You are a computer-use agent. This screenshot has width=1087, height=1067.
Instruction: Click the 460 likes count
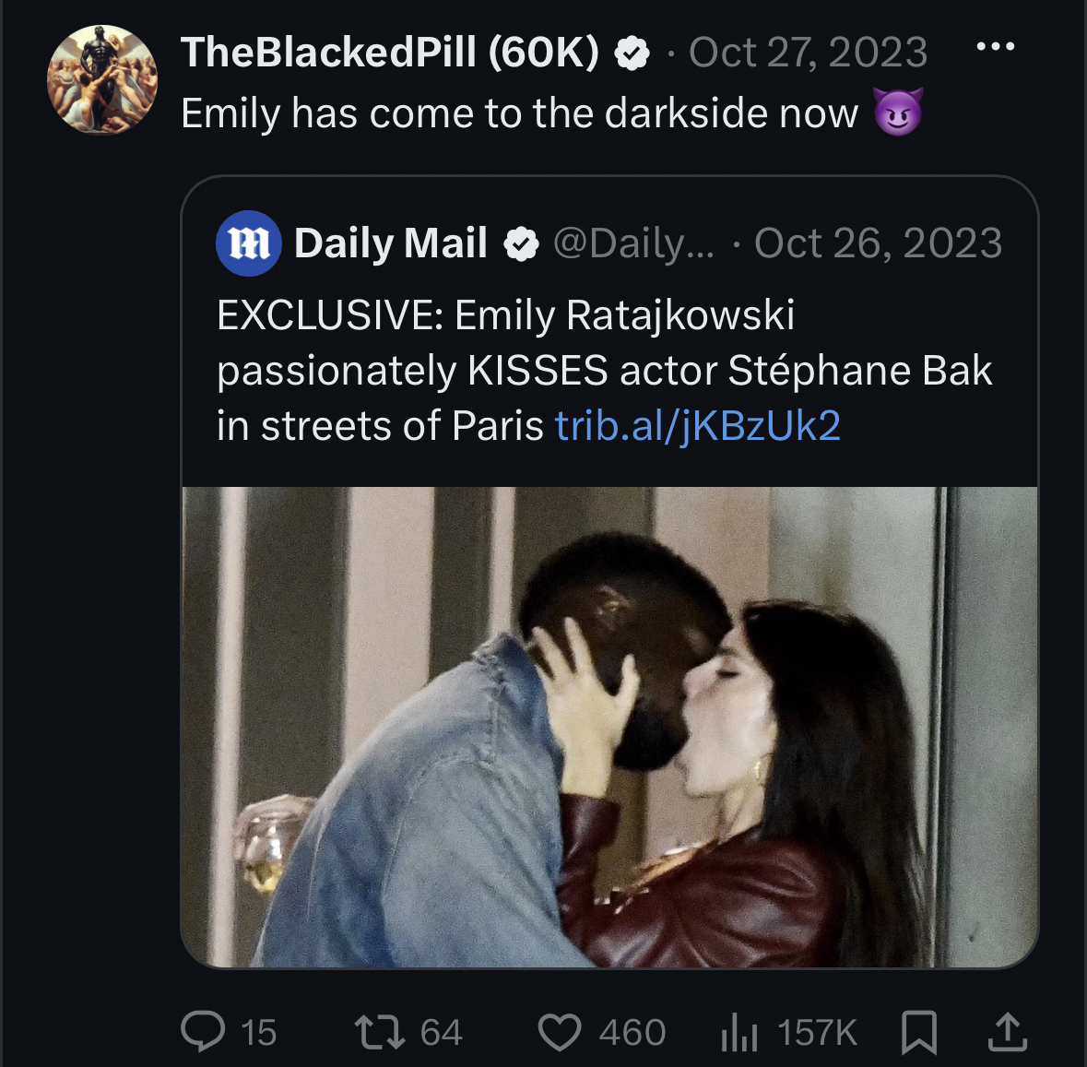pyautogui.click(x=632, y=1032)
